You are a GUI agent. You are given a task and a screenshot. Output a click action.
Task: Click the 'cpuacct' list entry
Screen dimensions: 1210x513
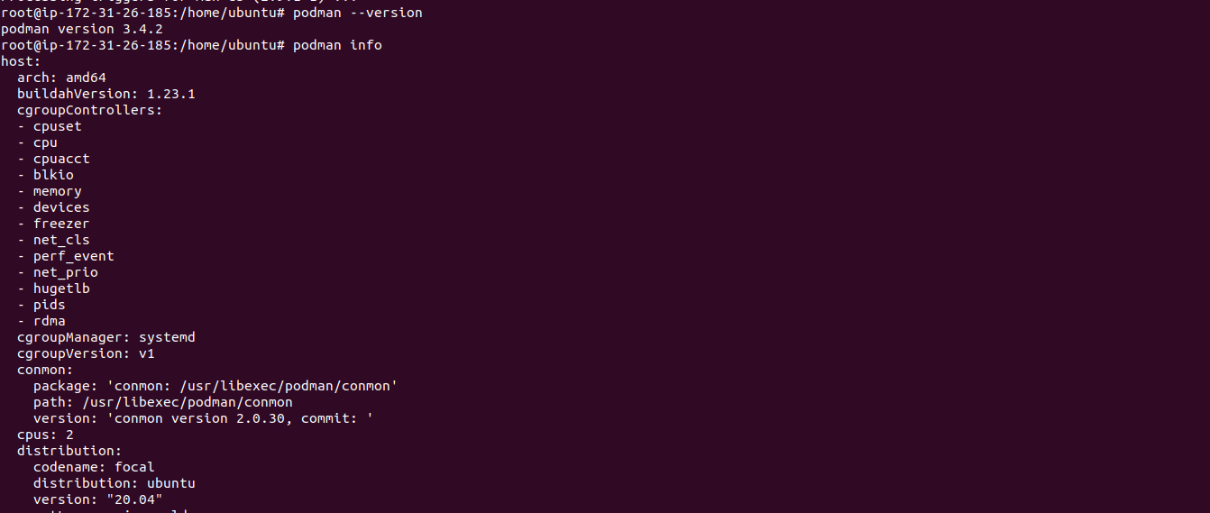[x=61, y=159]
